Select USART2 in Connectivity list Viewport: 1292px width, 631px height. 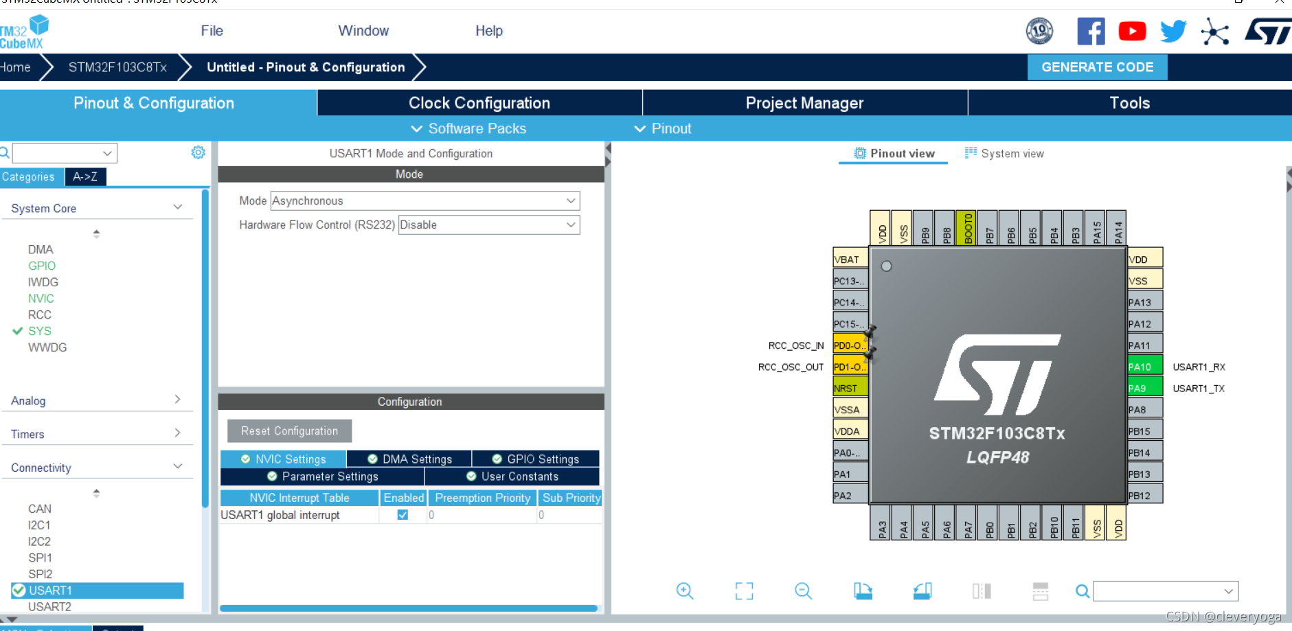click(x=49, y=606)
